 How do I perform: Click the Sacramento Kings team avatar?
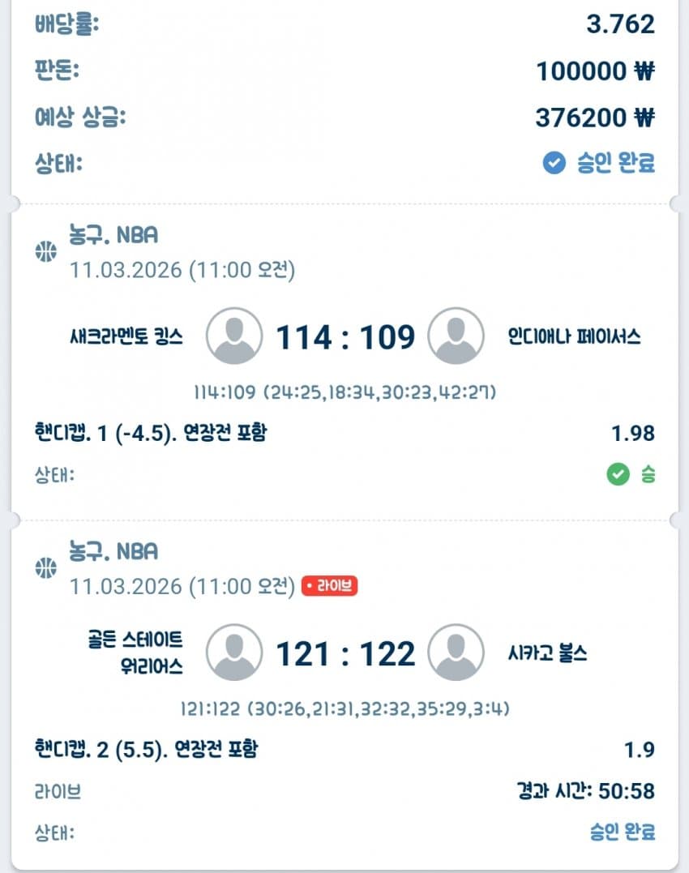coord(234,336)
